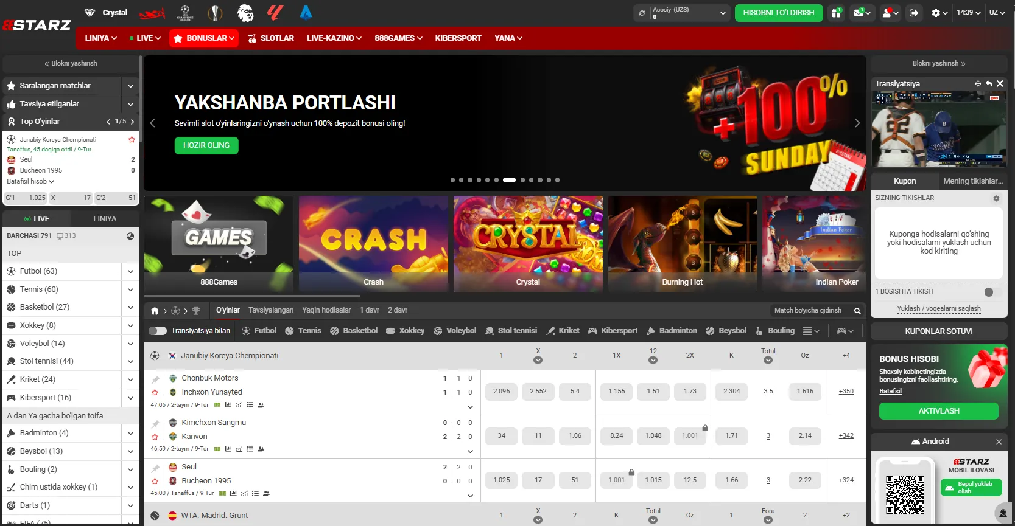Click the Premier League lion icon
This screenshot has height=526, width=1015.
point(245,13)
